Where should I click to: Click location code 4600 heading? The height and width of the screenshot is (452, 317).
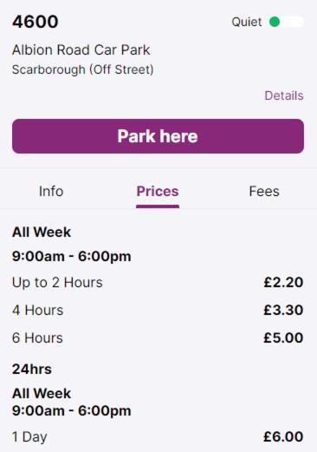point(36,22)
